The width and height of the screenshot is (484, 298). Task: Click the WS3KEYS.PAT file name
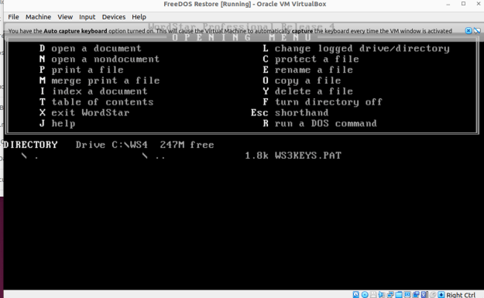pos(308,156)
